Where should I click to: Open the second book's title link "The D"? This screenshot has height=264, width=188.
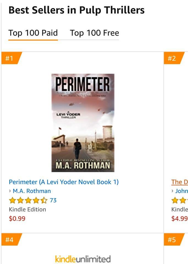179,182
